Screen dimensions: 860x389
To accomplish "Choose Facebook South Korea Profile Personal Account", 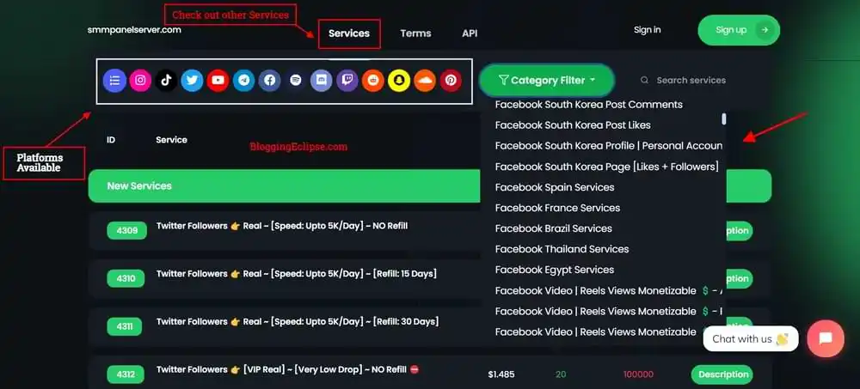I will (x=608, y=146).
